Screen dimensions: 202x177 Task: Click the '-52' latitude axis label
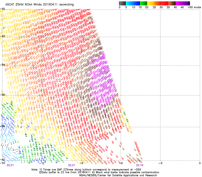click(2, 36)
